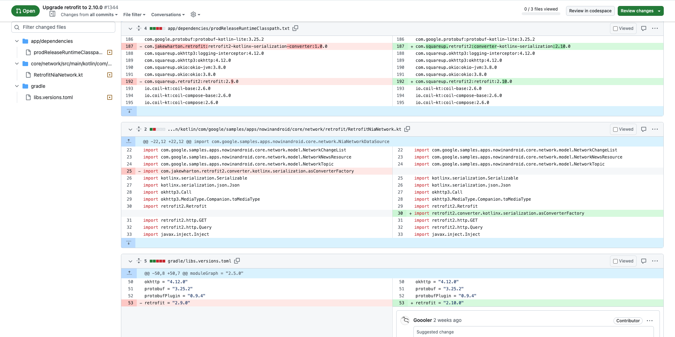Expand up lines above RetrofitNiaNetwork.kt hunk
The height and width of the screenshot is (337, 675).
[129, 141]
